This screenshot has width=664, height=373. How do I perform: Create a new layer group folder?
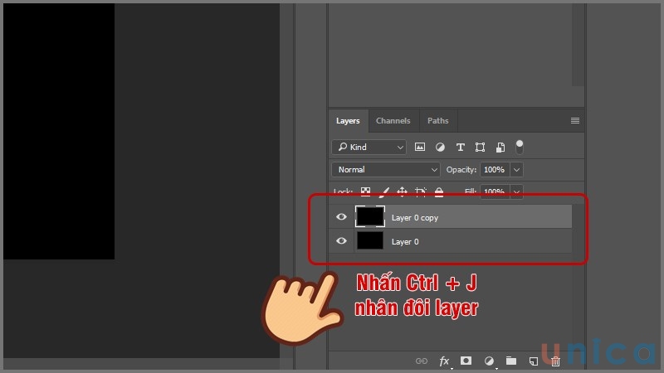[x=511, y=361]
